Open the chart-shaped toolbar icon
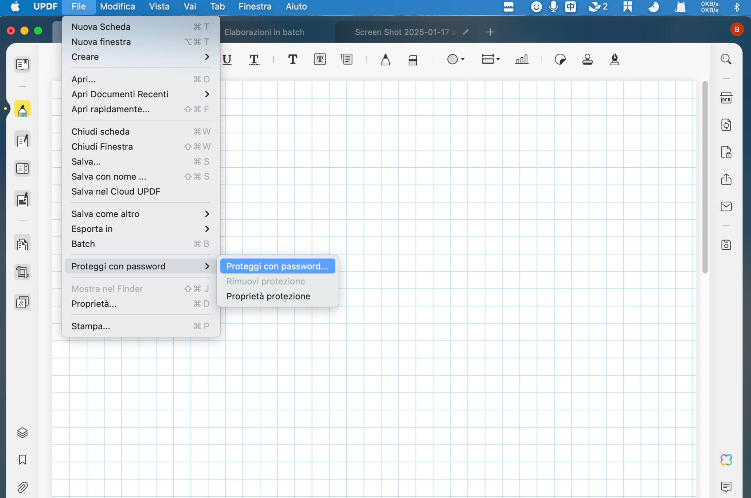The height and width of the screenshot is (498, 751). tap(522, 60)
